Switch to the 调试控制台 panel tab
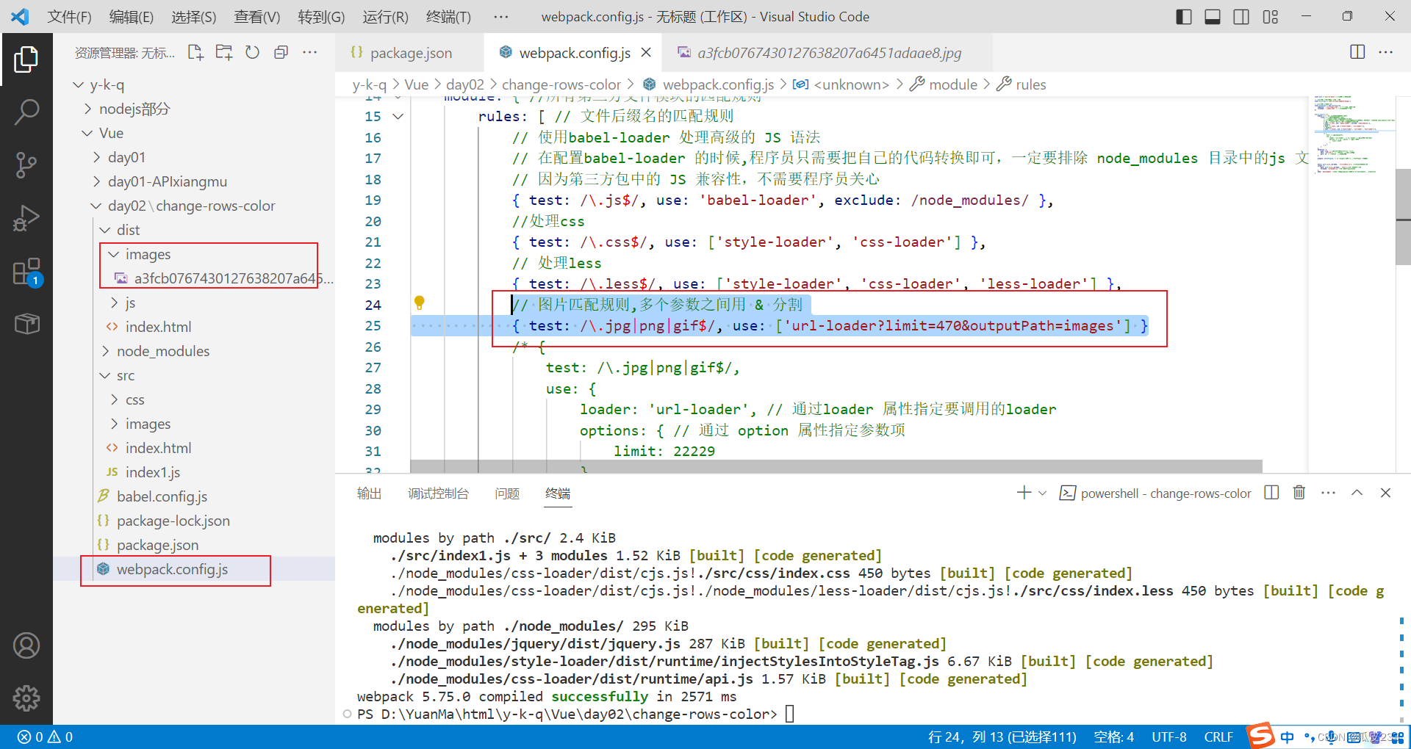This screenshot has width=1411, height=749. (438, 493)
